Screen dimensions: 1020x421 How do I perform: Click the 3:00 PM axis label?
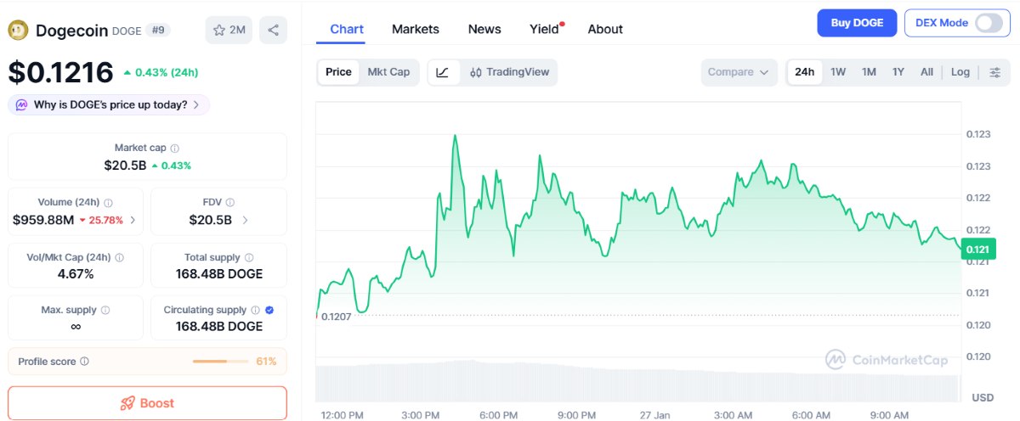coord(420,415)
